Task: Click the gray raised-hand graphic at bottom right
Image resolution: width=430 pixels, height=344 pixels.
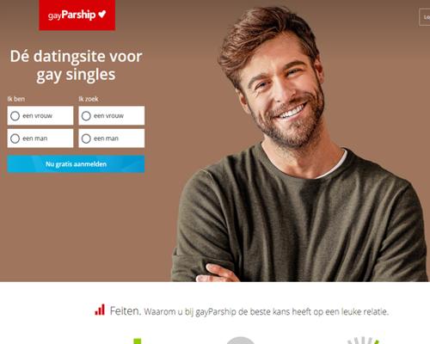Action: tap(364, 341)
